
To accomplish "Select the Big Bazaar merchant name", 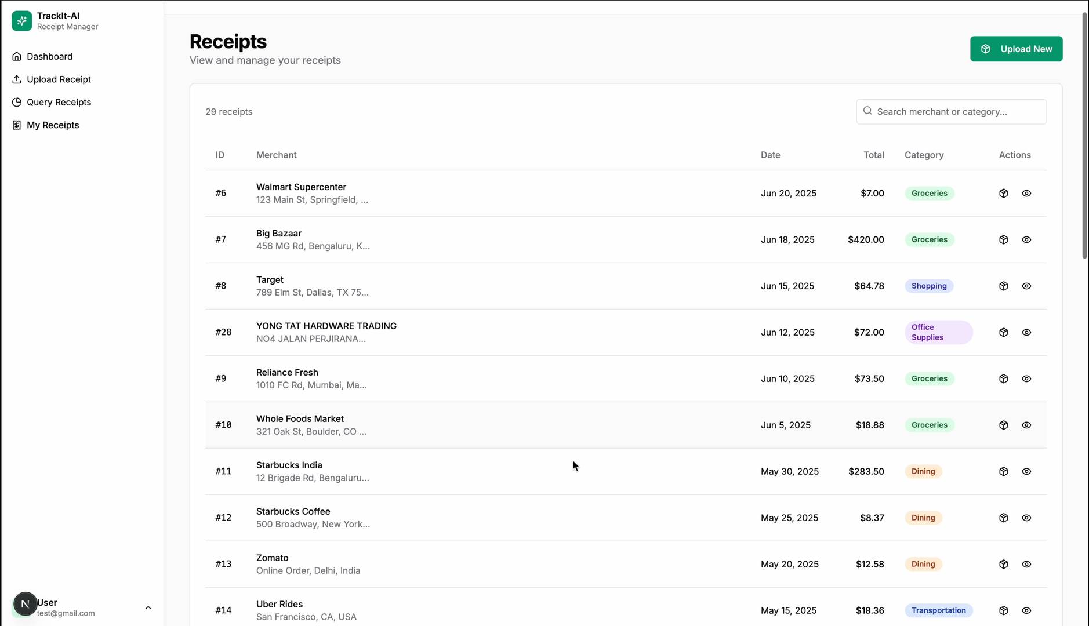I will (x=279, y=233).
